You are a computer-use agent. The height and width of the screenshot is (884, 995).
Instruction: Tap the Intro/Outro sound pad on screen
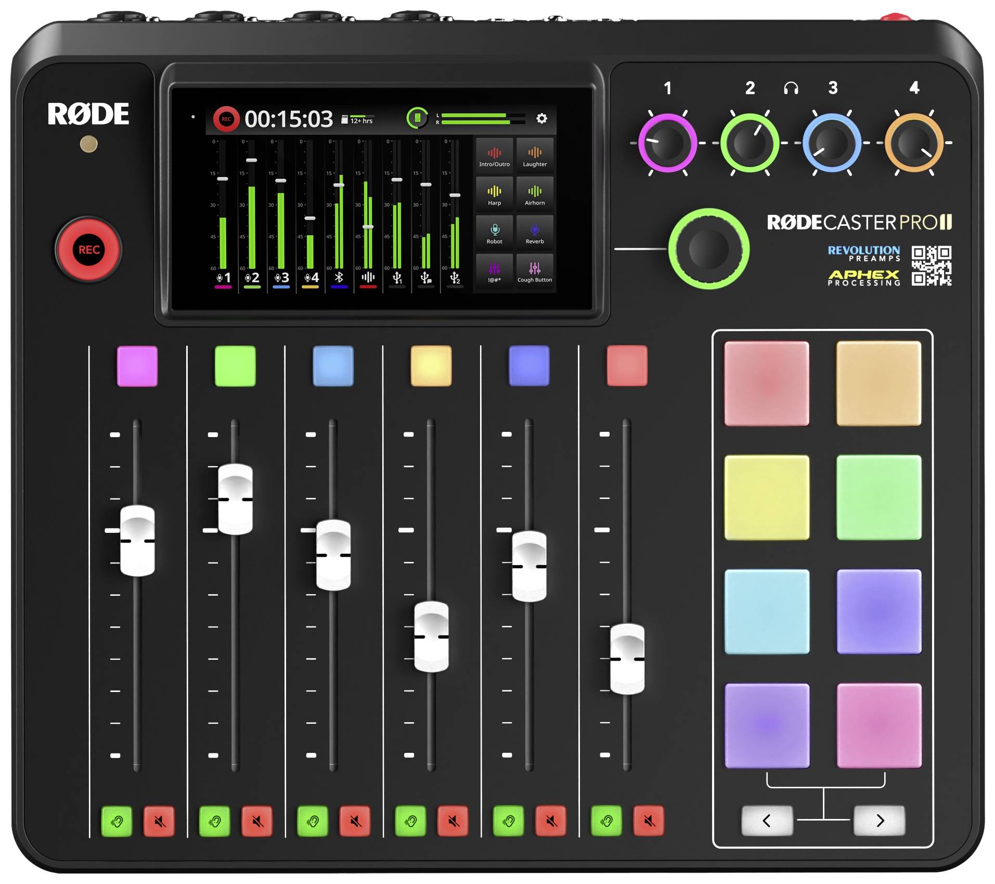coord(494,155)
